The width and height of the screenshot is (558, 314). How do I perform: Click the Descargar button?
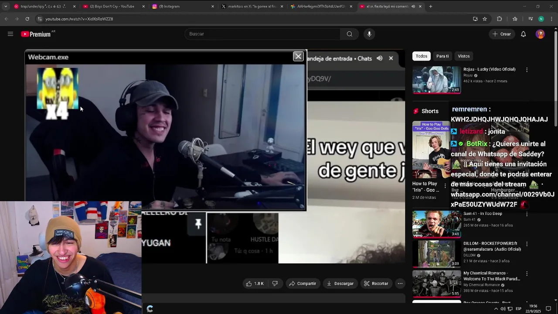[x=340, y=283]
